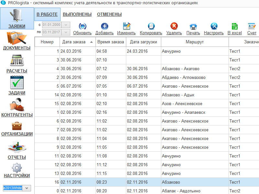The image size is (259, 194).
Task: Click the Копировать copy icon
Action: click(x=151, y=26)
